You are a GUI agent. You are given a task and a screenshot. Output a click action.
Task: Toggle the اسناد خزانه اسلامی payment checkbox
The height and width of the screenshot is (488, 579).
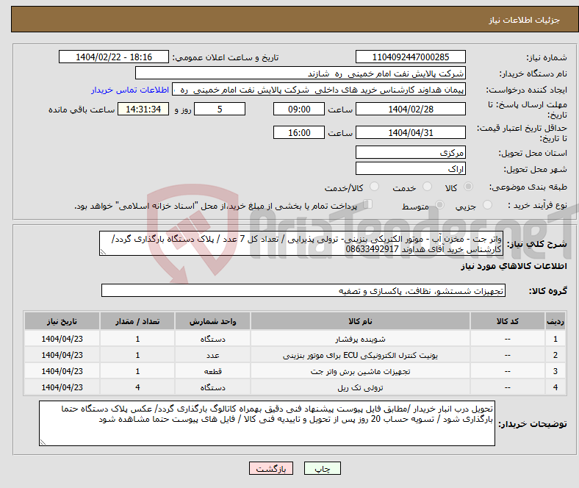coord(368,204)
